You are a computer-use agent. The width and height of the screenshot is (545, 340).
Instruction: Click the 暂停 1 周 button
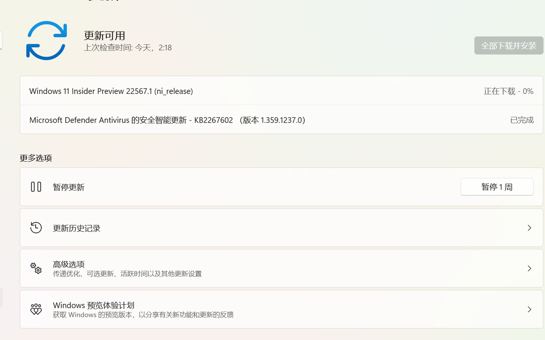pos(497,187)
